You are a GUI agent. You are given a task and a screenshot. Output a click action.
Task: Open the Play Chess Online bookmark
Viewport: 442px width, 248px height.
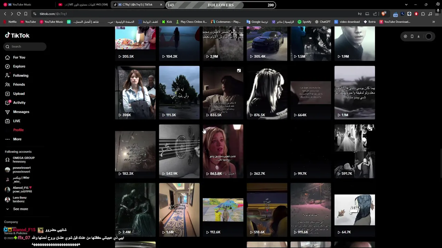pyautogui.click(x=191, y=22)
